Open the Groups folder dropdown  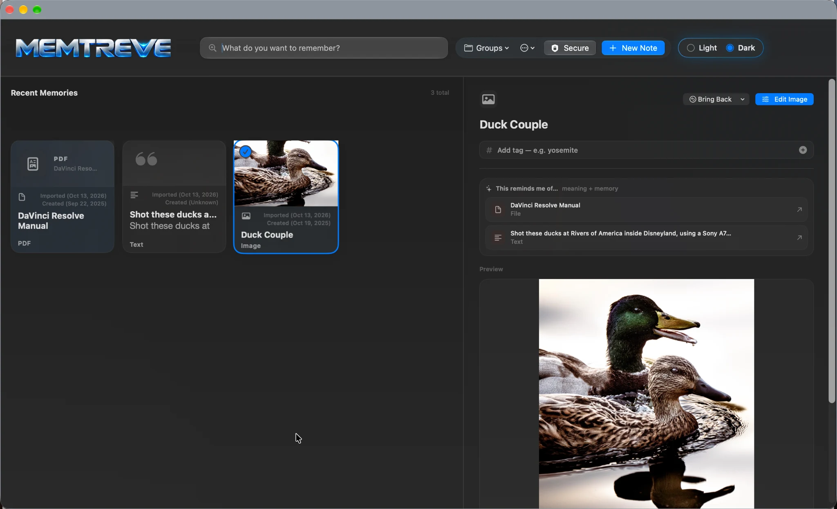tap(486, 48)
